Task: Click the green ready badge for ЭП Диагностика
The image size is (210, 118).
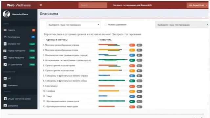Action: click(32, 65)
